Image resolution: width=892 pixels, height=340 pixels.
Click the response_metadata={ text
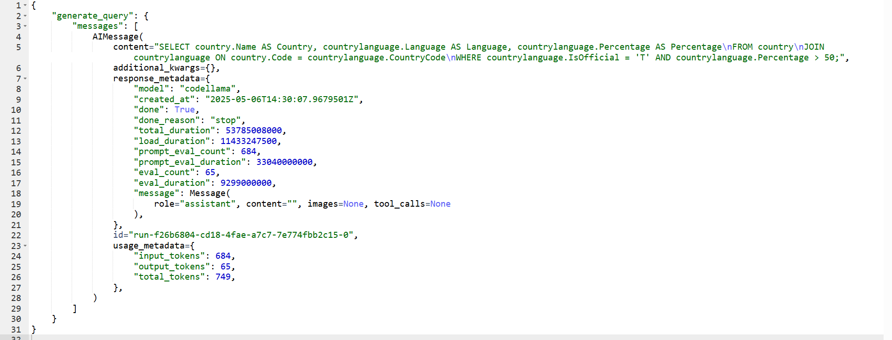pyautogui.click(x=161, y=78)
